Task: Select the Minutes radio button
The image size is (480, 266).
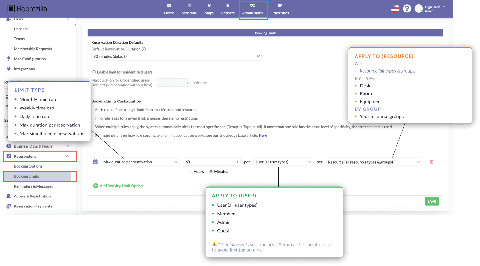Action: point(211,171)
